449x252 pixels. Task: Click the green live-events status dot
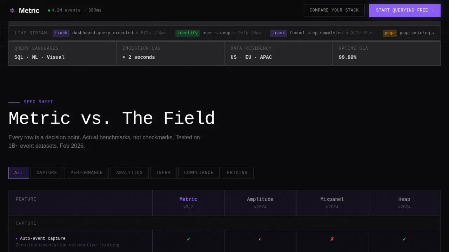(49, 10)
